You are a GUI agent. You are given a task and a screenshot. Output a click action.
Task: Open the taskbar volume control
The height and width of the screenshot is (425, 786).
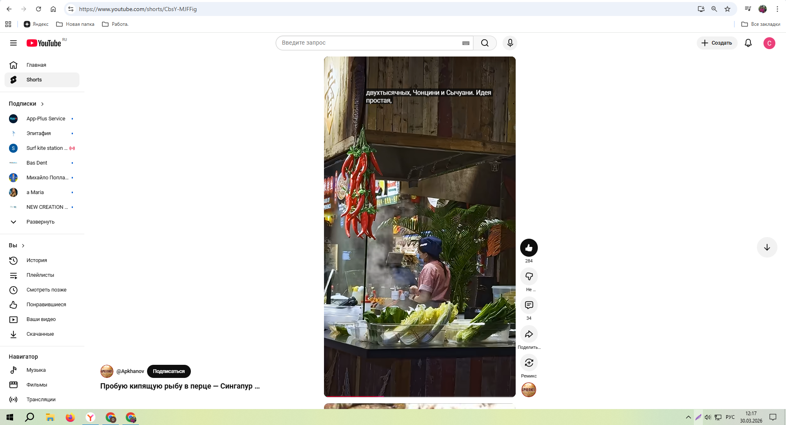pyautogui.click(x=707, y=417)
